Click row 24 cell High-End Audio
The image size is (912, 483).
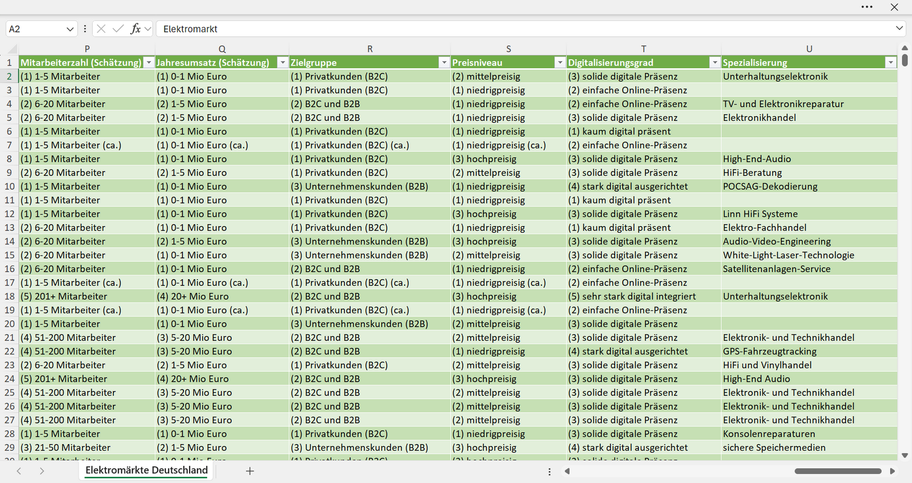pyautogui.click(x=809, y=379)
